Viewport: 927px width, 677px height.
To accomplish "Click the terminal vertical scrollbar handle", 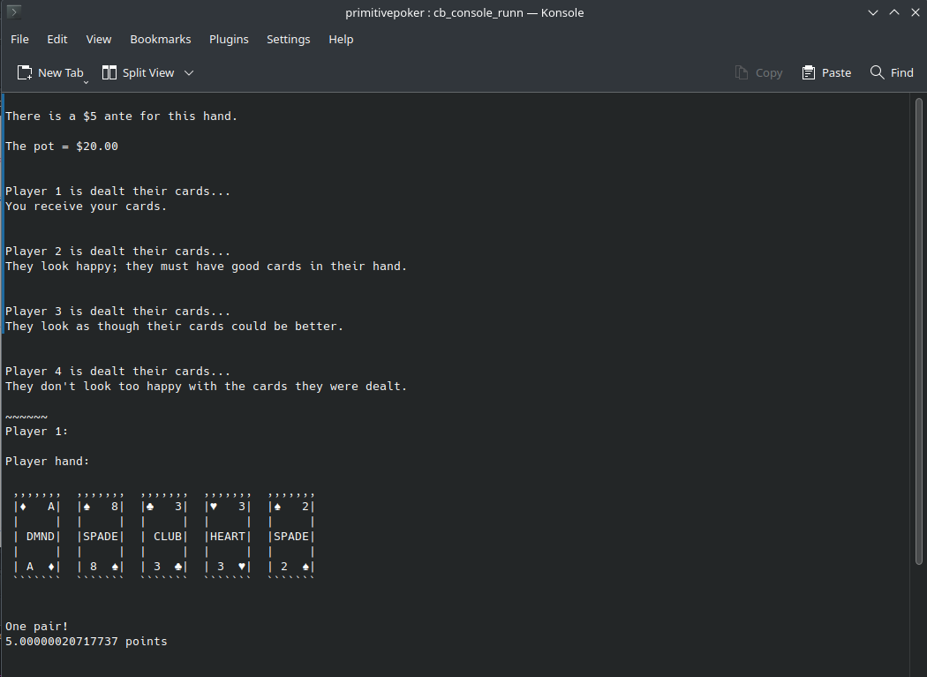I will (919, 331).
